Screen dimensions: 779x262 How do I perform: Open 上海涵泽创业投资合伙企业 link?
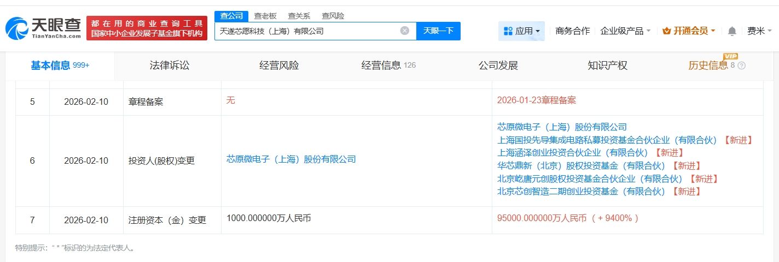tap(572, 153)
